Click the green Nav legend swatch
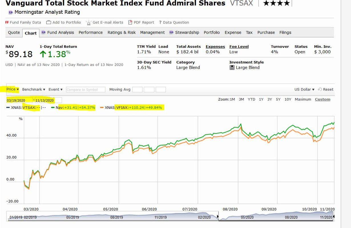The image size is (351, 228). 53,108
